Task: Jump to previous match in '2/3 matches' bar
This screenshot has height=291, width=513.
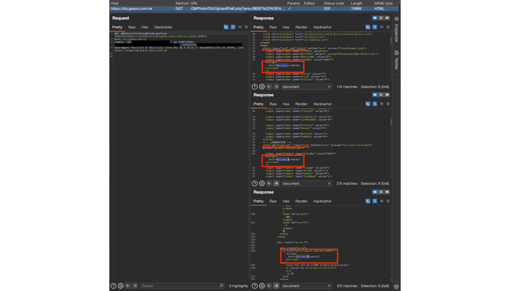Action: 269,183
